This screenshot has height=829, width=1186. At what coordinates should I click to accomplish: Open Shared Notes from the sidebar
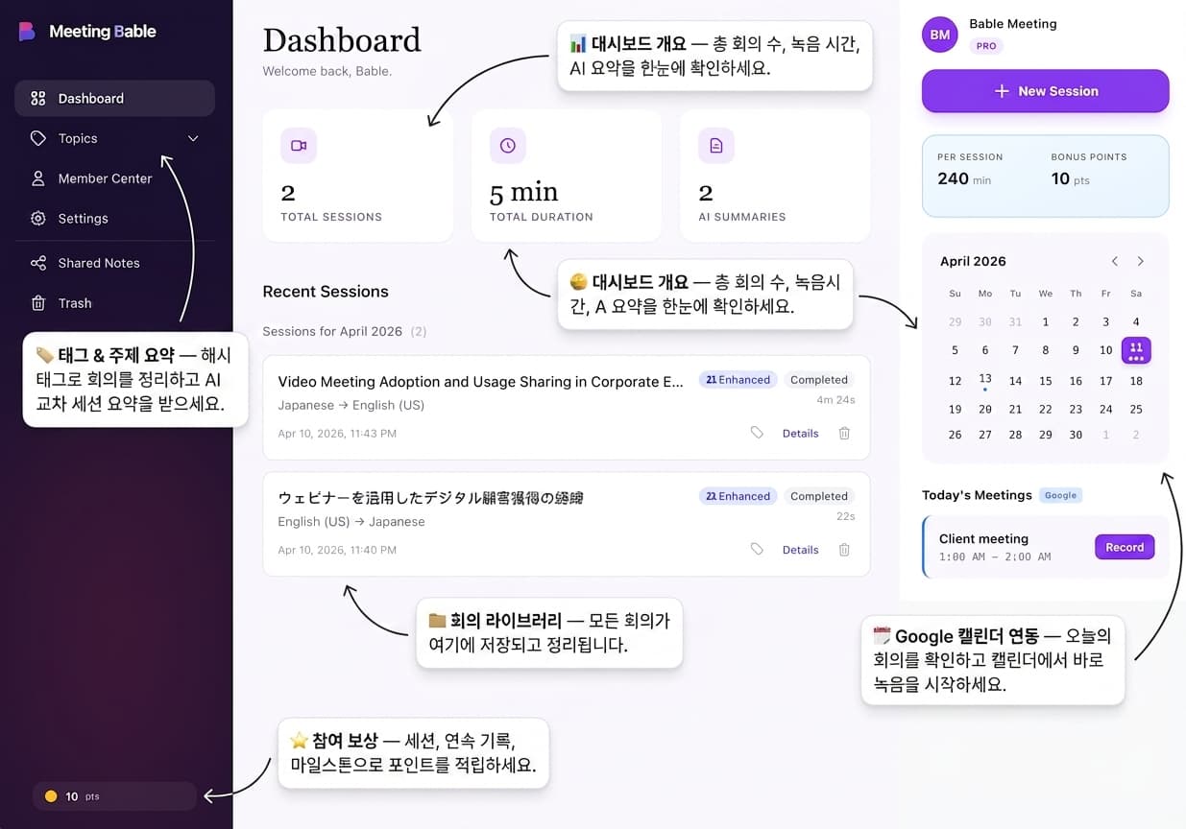tap(37, 262)
